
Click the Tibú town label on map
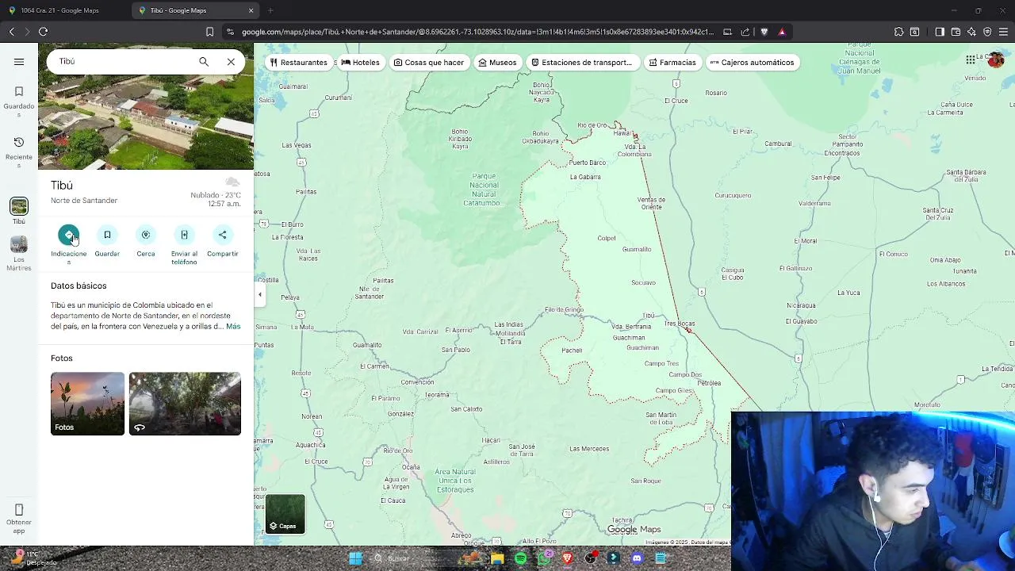click(x=649, y=316)
